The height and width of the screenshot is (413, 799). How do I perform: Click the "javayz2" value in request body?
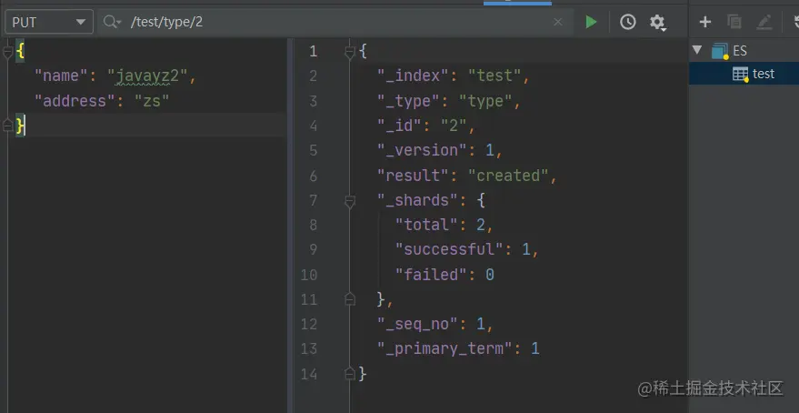pos(148,76)
